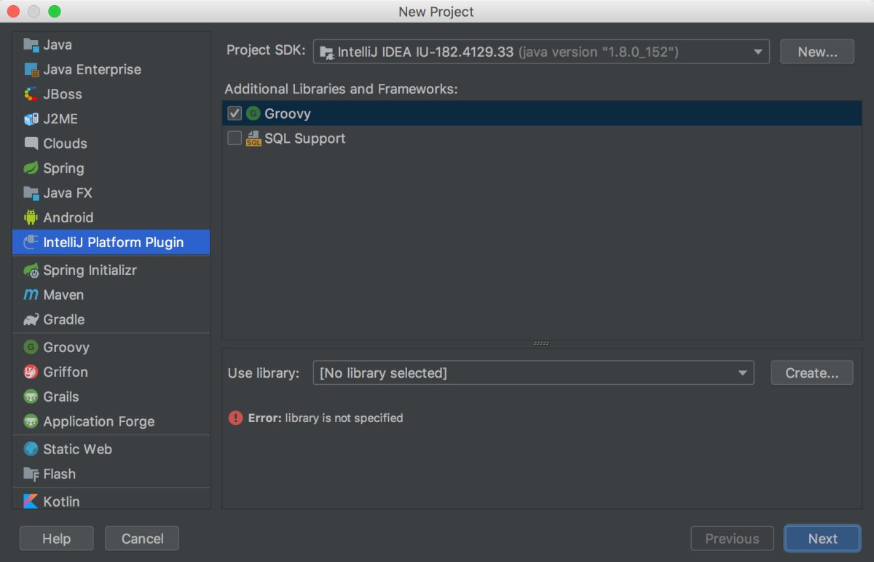Click the Spring leaf icon
Screen dimensions: 874x562
pyautogui.click(x=31, y=168)
